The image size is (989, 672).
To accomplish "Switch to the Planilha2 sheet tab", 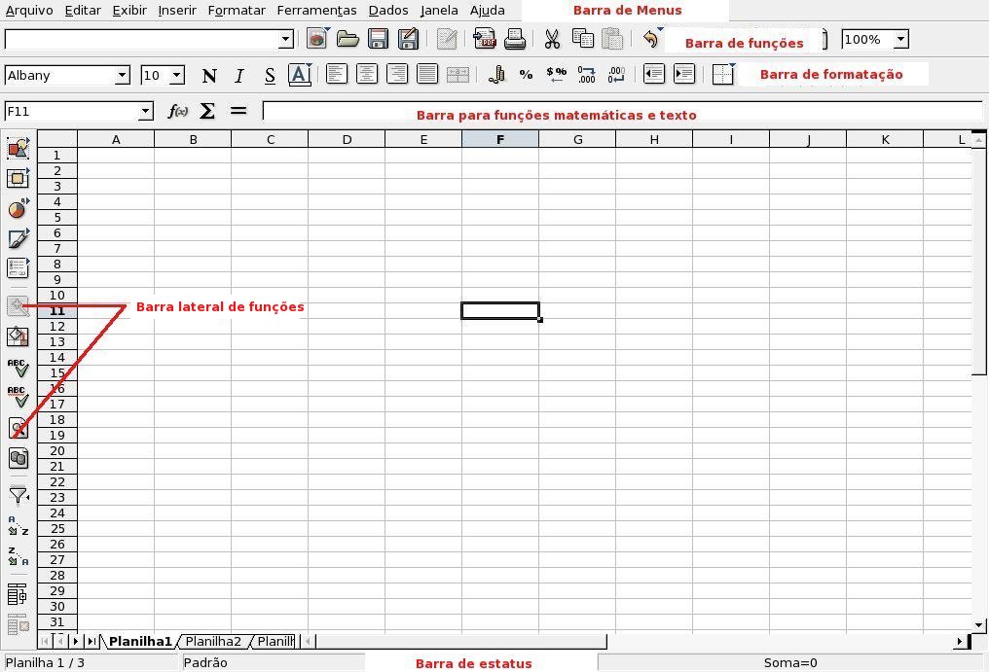I will [x=213, y=642].
